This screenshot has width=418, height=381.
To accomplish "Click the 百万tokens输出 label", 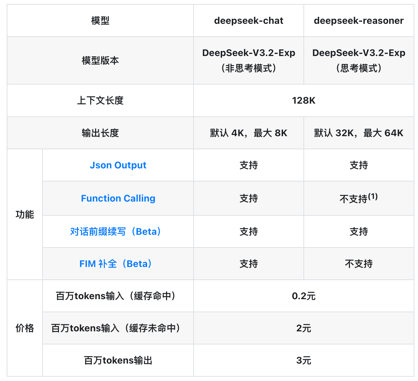I will click(118, 360).
